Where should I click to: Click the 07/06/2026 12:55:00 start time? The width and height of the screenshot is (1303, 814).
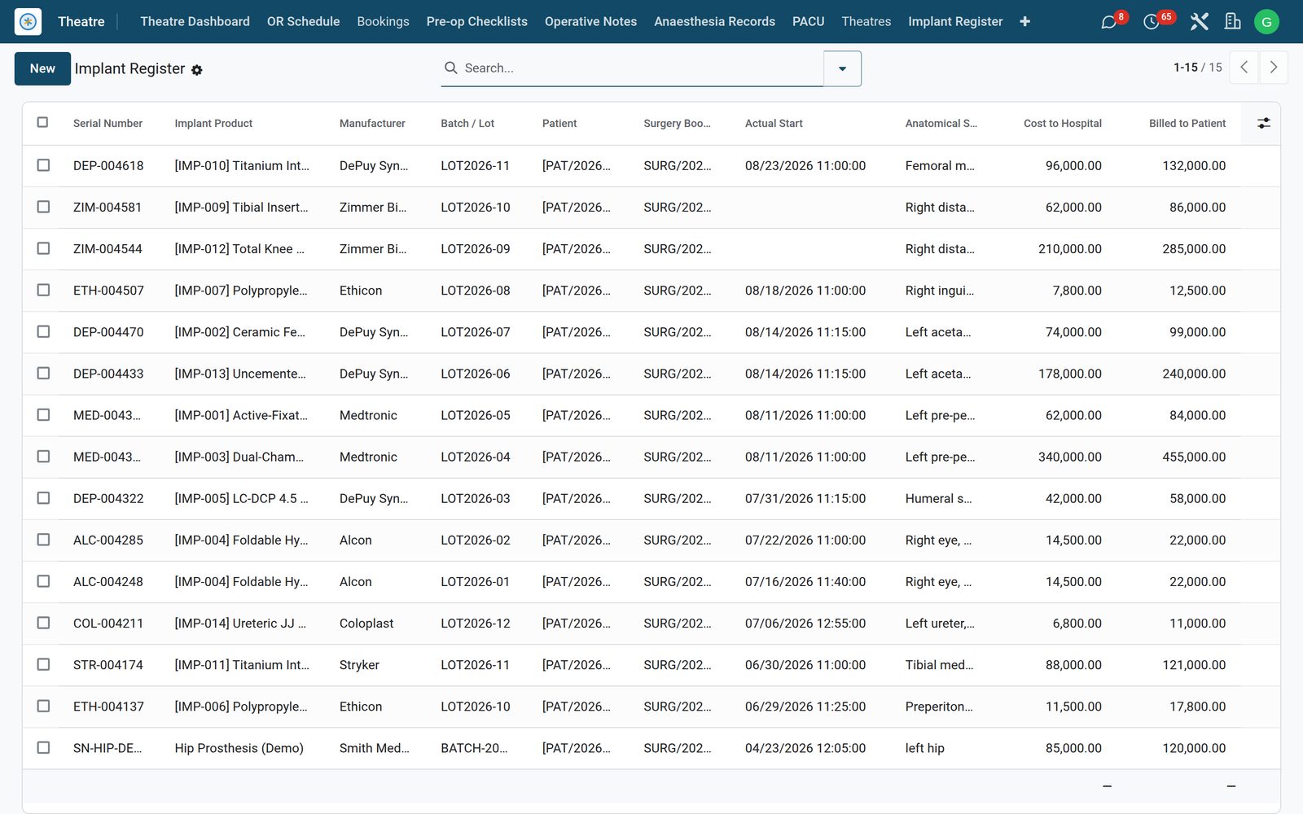pyautogui.click(x=805, y=624)
